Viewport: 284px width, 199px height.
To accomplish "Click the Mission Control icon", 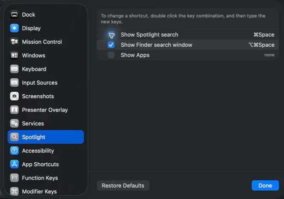I will coord(14,42).
